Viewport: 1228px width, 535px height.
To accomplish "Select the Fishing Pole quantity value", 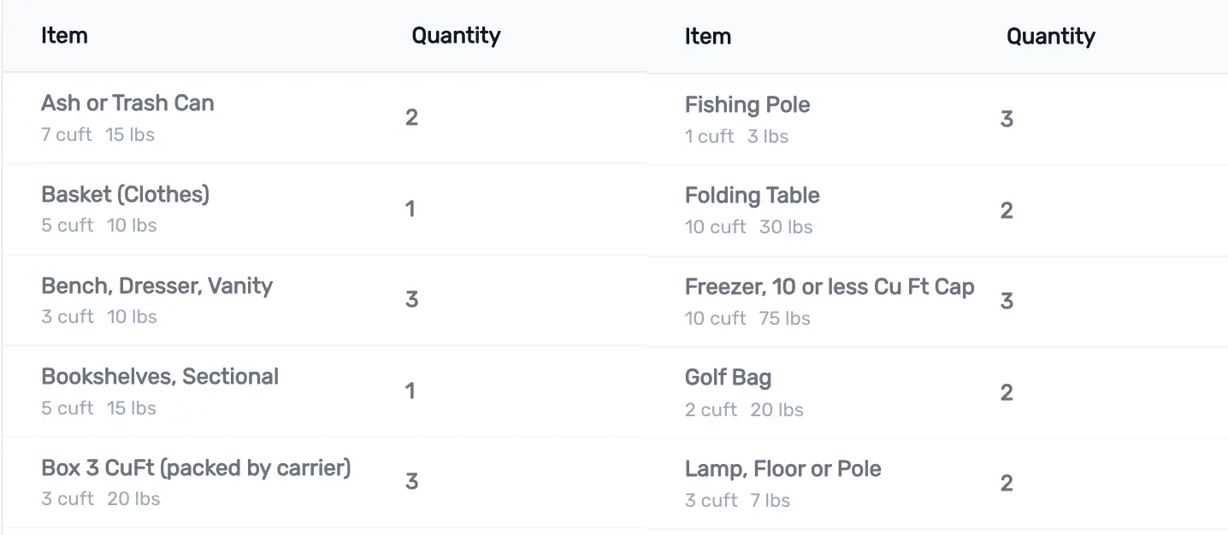I will tap(1007, 119).
